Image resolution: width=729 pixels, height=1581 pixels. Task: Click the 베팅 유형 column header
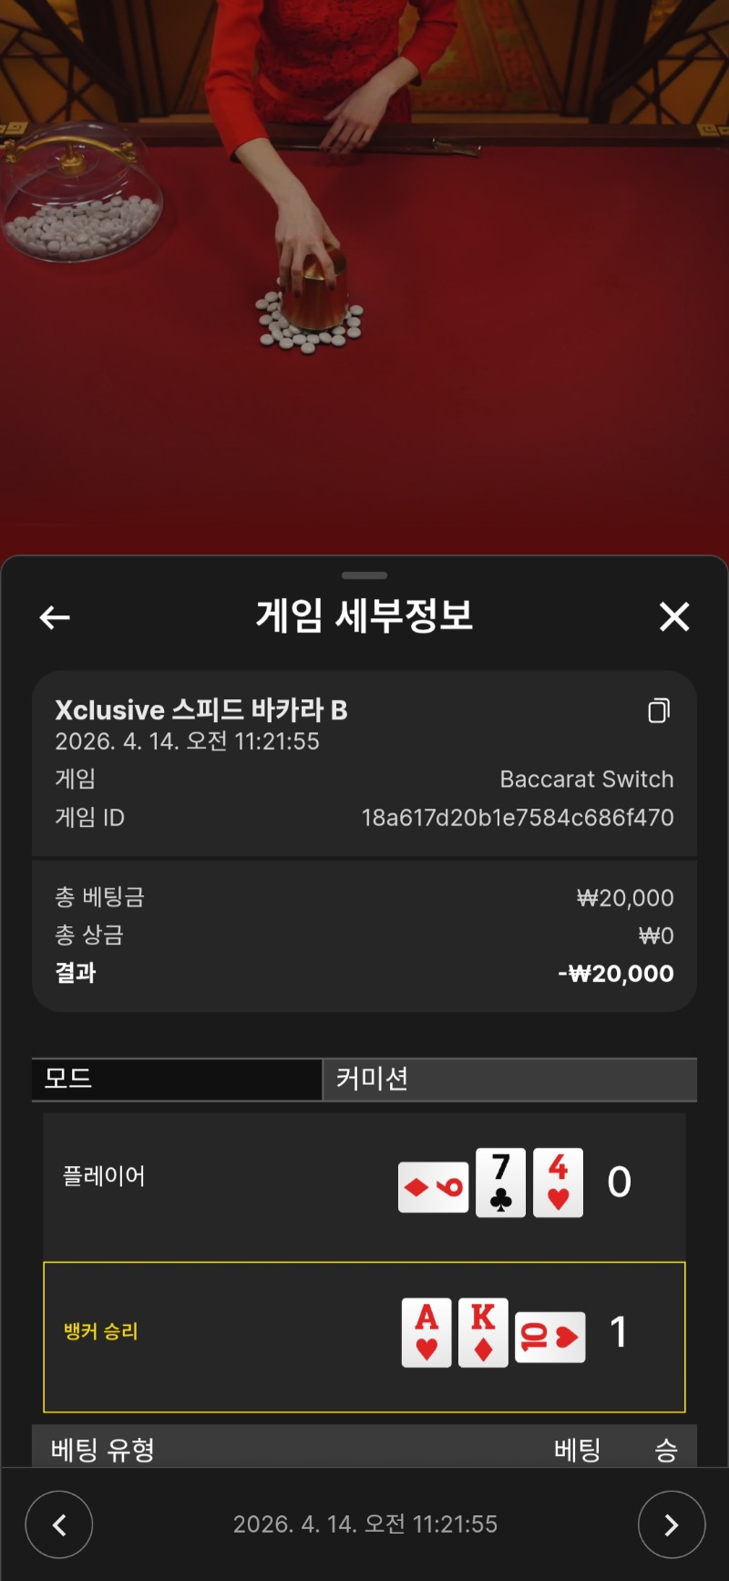(x=103, y=1450)
